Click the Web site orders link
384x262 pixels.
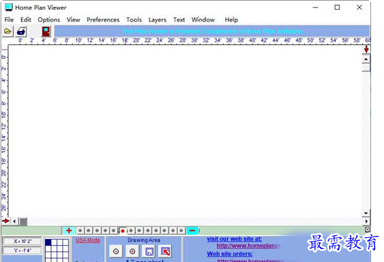pyautogui.click(x=230, y=254)
